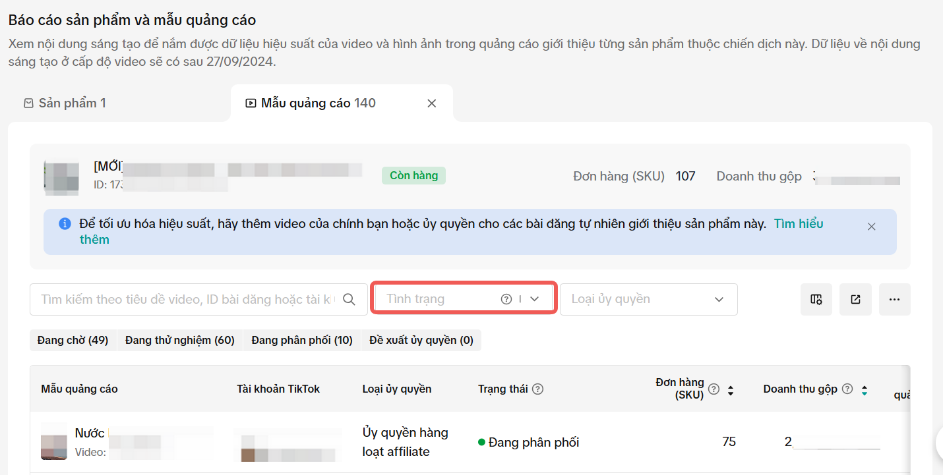Click help icon inside Tình trạng filter
943x475 pixels.
[x=506, y=299]
